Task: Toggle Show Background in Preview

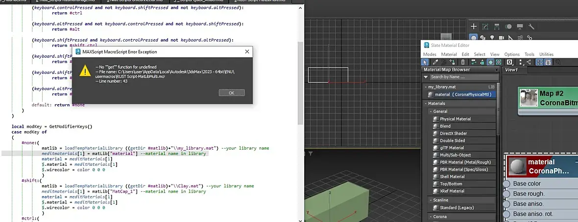Action: click(498, 62)
